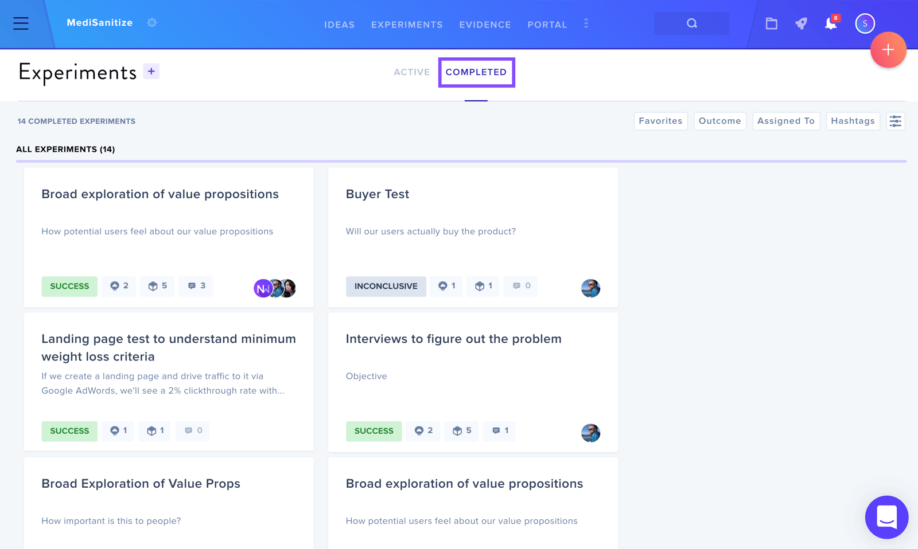Go to Portal section
The height and width of the screenshot is (549, 918).
(x=547, y=25)
